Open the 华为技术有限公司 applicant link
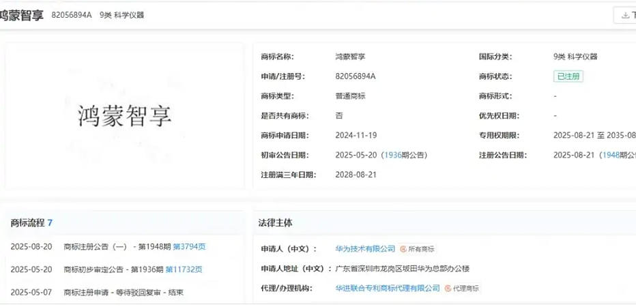 (x=365, y=248)
